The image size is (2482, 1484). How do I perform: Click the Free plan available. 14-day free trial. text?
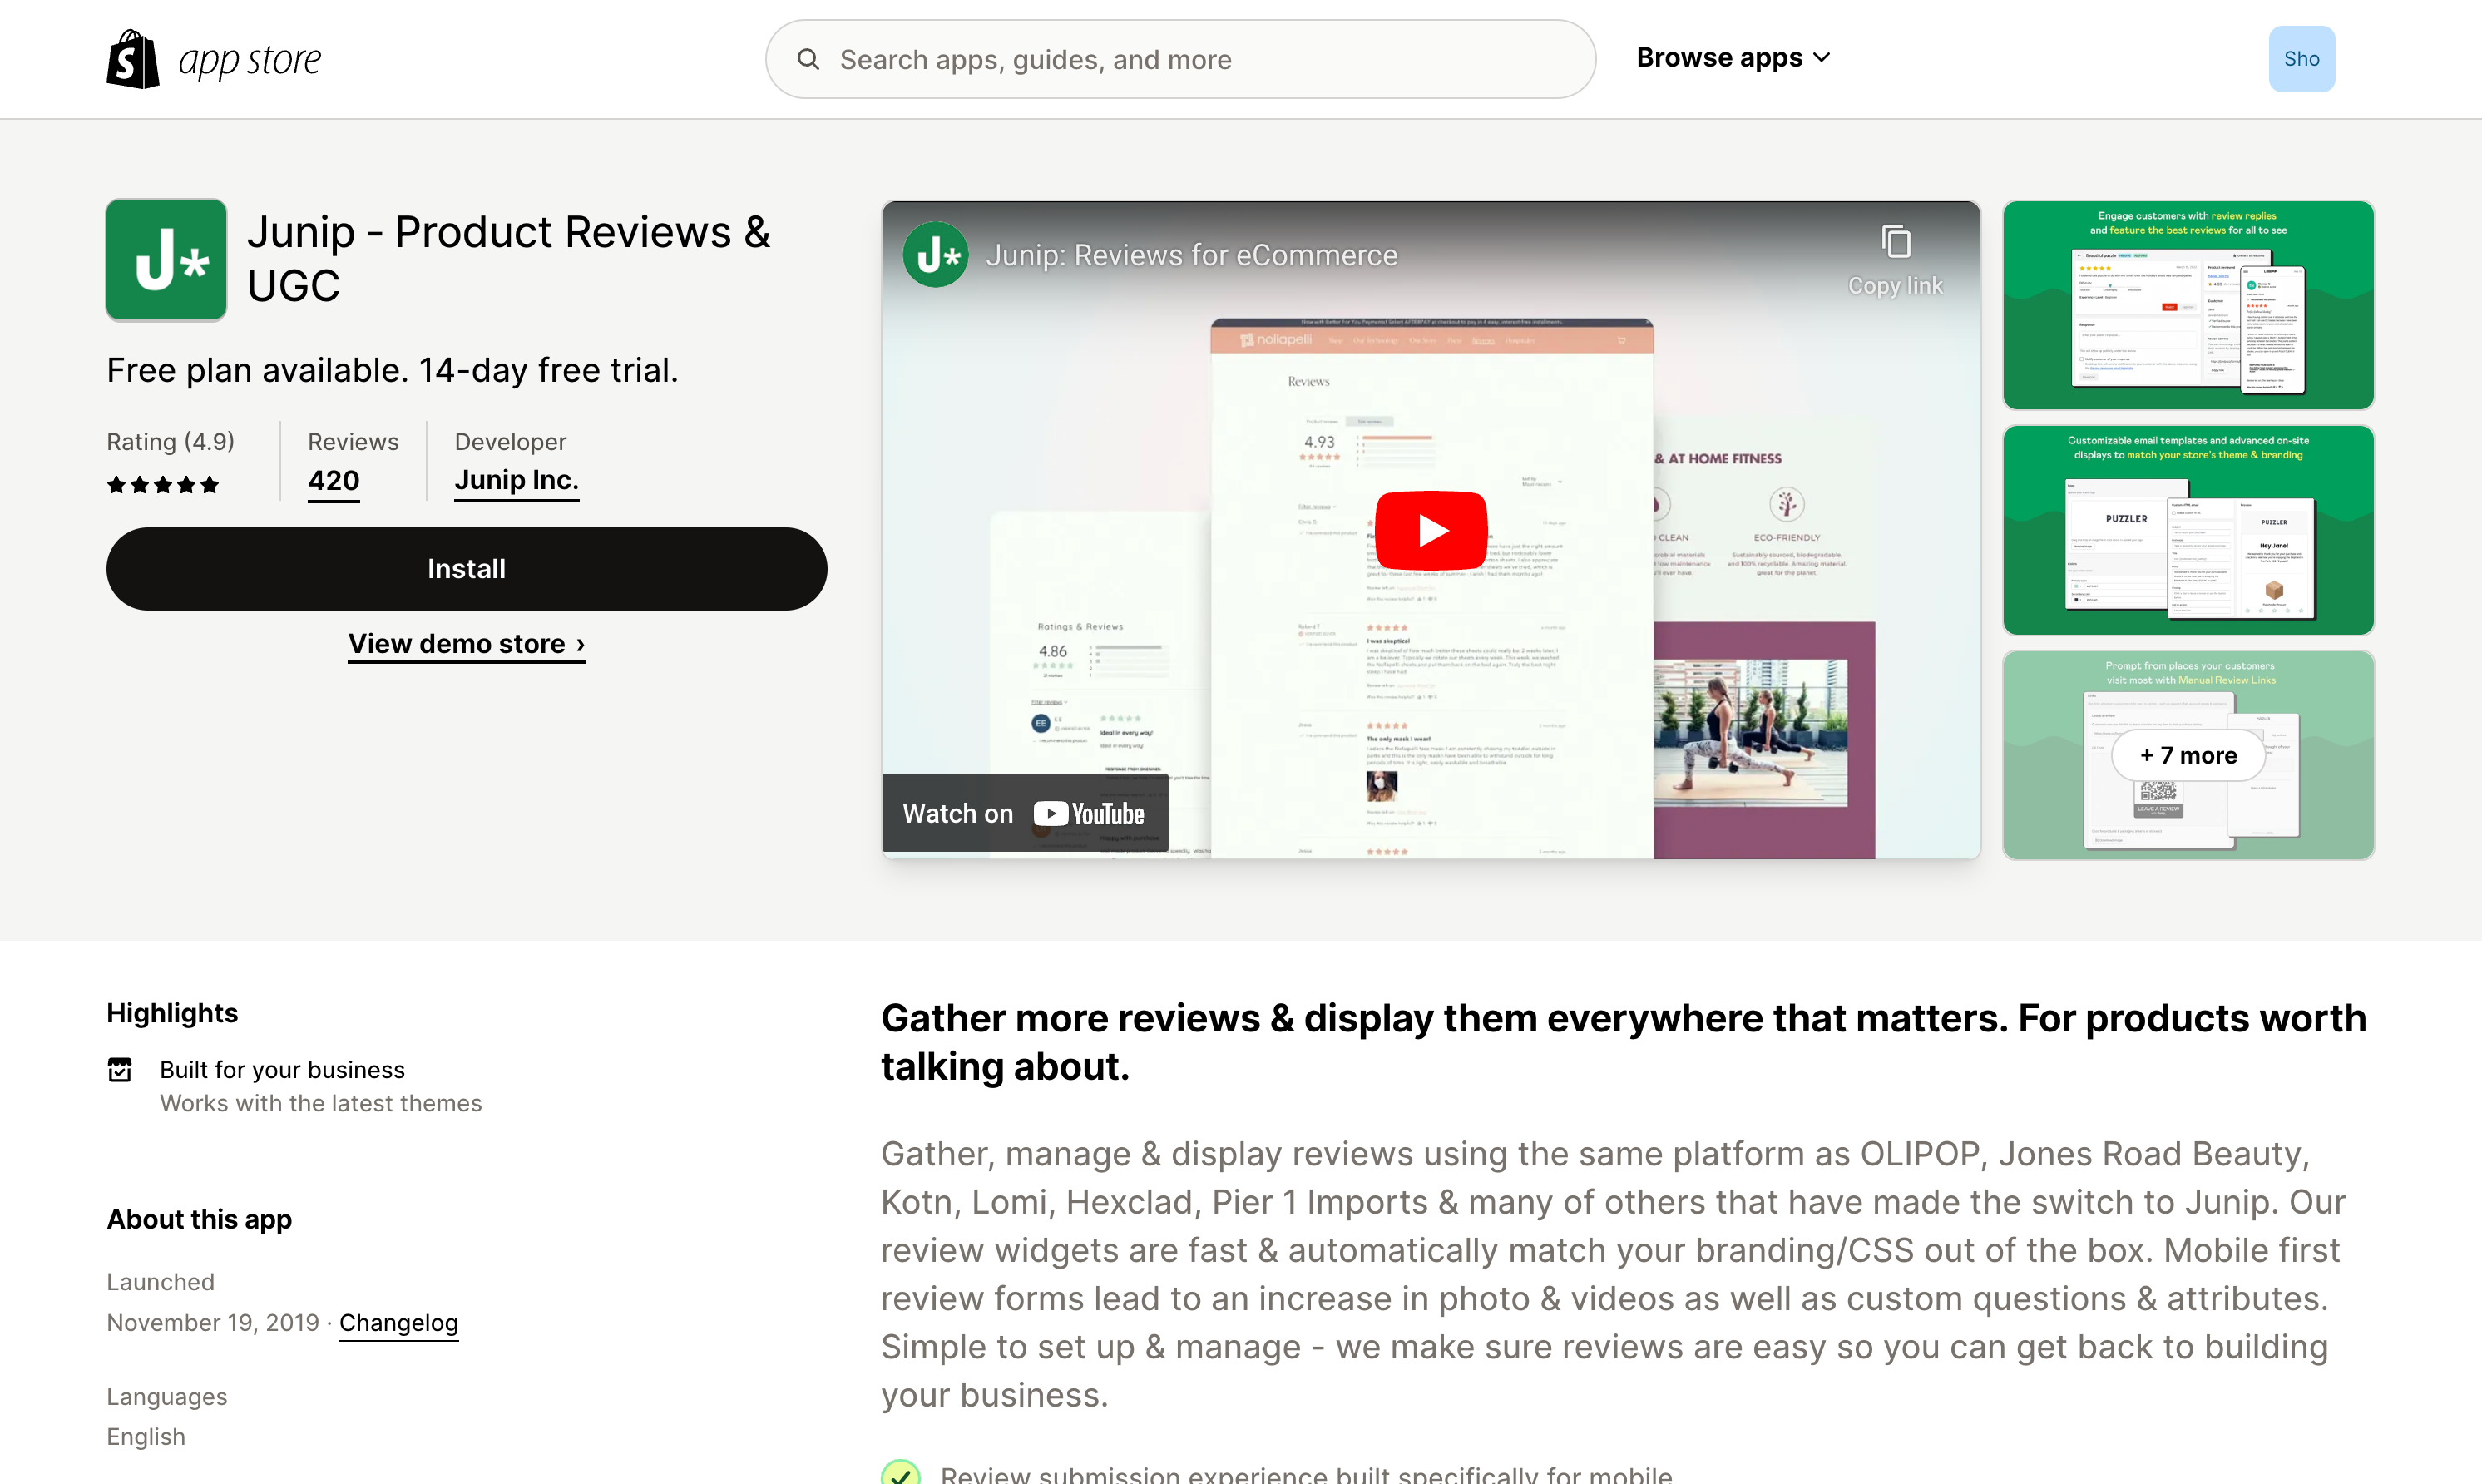[x=393, y=371]
